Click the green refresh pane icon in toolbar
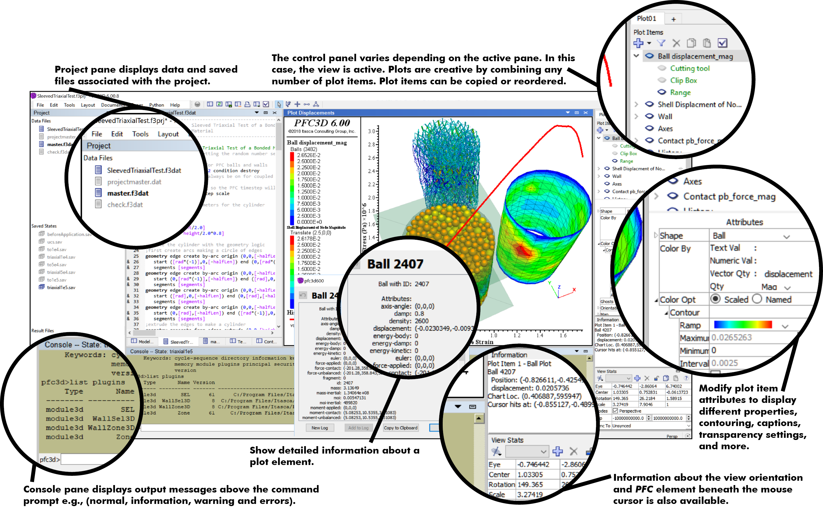Image resolution: width=823 pixels, height=507 pixels. pos(219,104)
